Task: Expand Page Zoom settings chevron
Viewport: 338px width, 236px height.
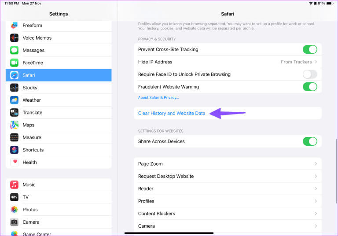Action: (316, 164)
